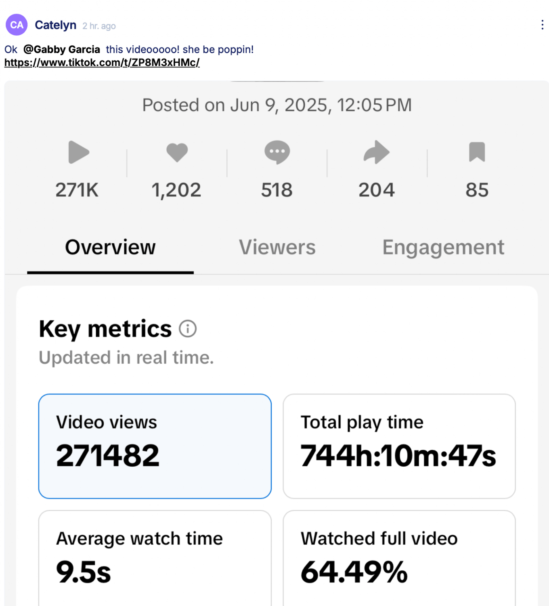Click the bookmark saves icon
The height and width of the screenshot is (606, 549).
pos(477,152)
